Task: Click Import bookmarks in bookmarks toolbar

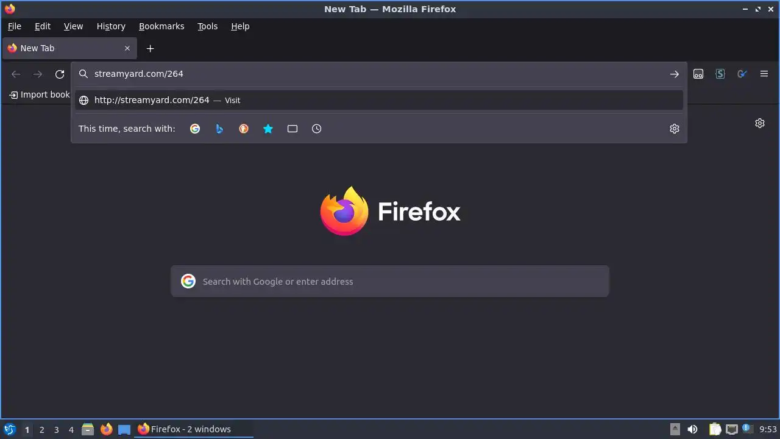Action: tap(40, 95)
